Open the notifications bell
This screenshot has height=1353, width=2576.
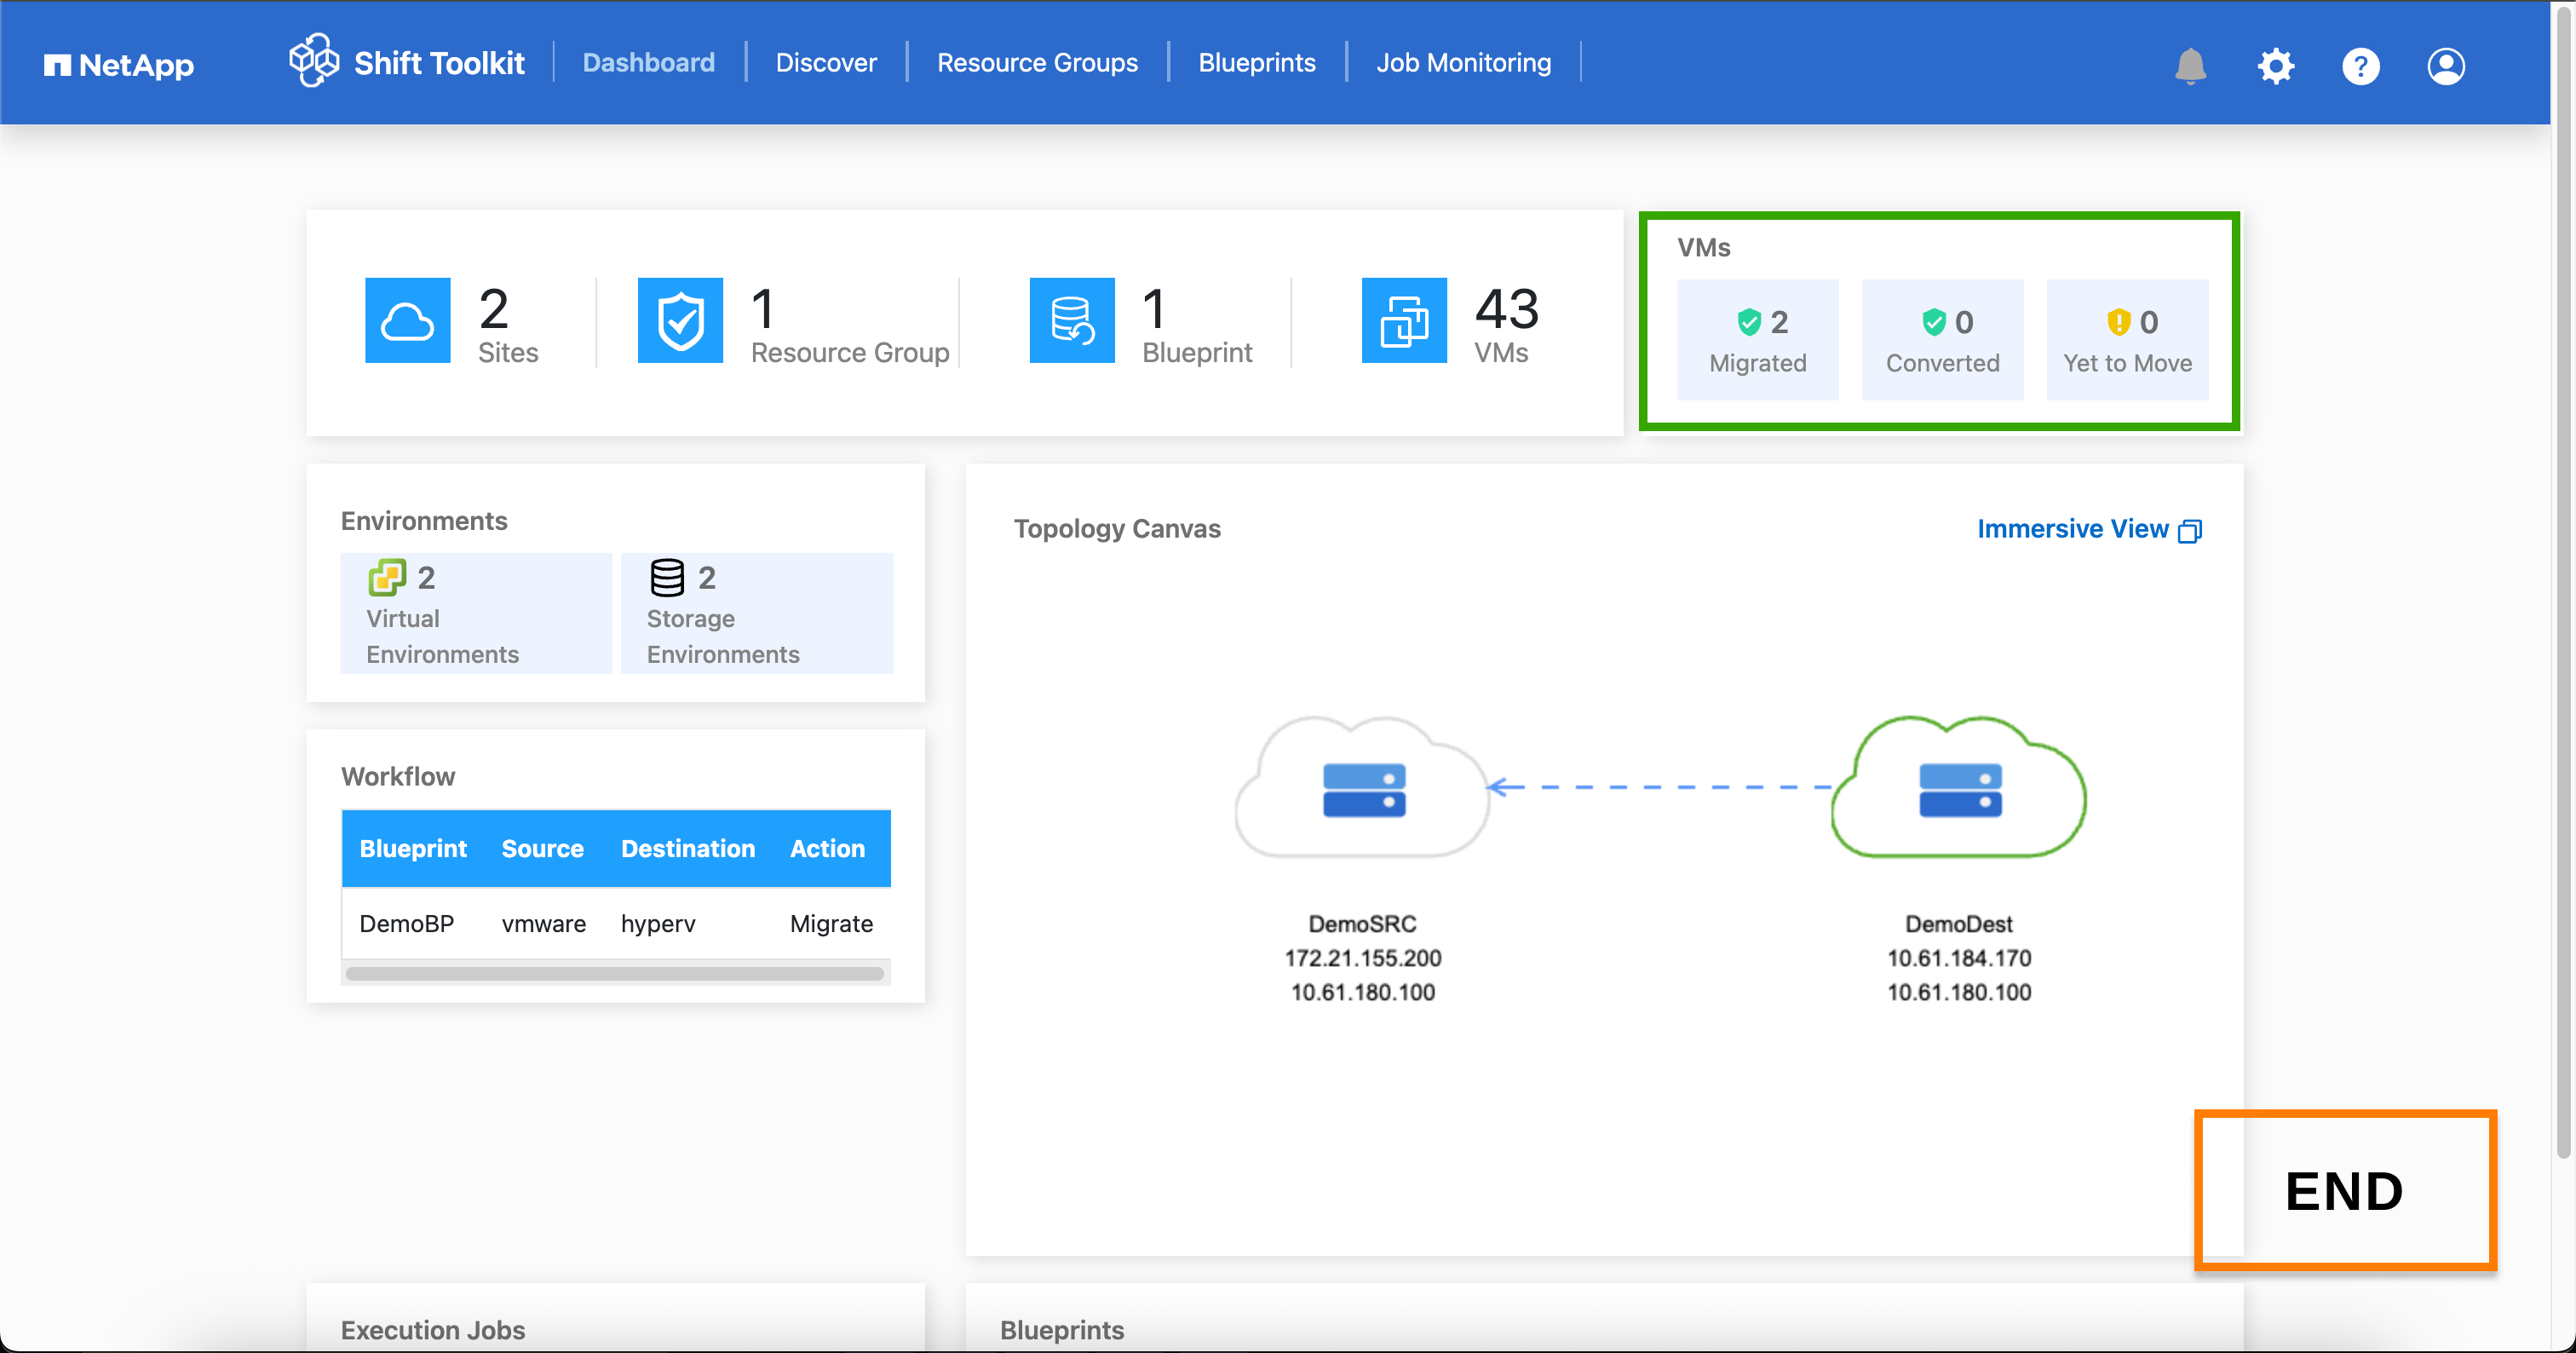tap(2190, 66)
